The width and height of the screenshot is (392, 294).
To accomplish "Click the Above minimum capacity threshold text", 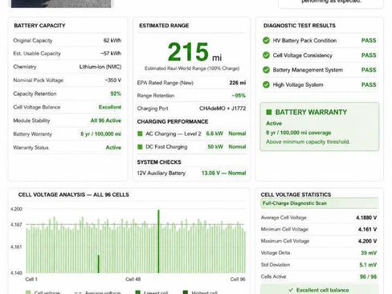I will coord(308,141).
